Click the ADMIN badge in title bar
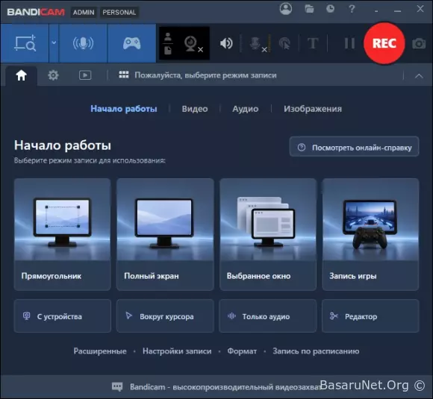The height and width of the screenshot is (399, 433). [x=84, y=12]
